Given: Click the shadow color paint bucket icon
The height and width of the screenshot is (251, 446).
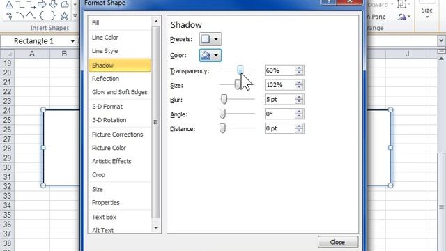Looking at the screenshot, I should pos(206,55).
